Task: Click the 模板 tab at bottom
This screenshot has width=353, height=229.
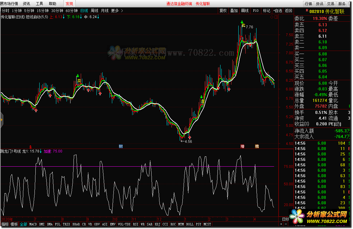Action: tap(14, 224)
